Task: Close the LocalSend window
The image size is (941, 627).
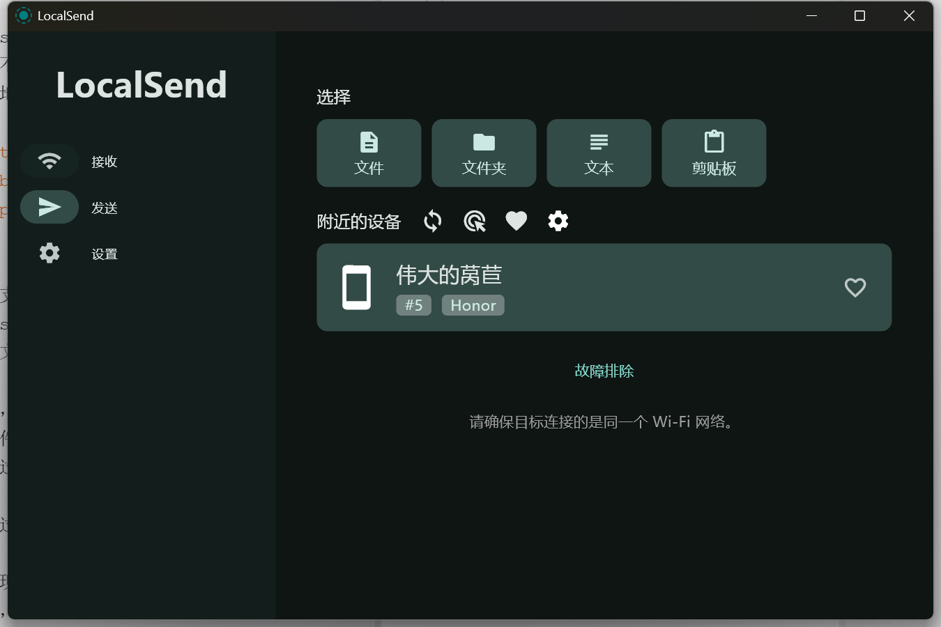Action: pos(909,15)
